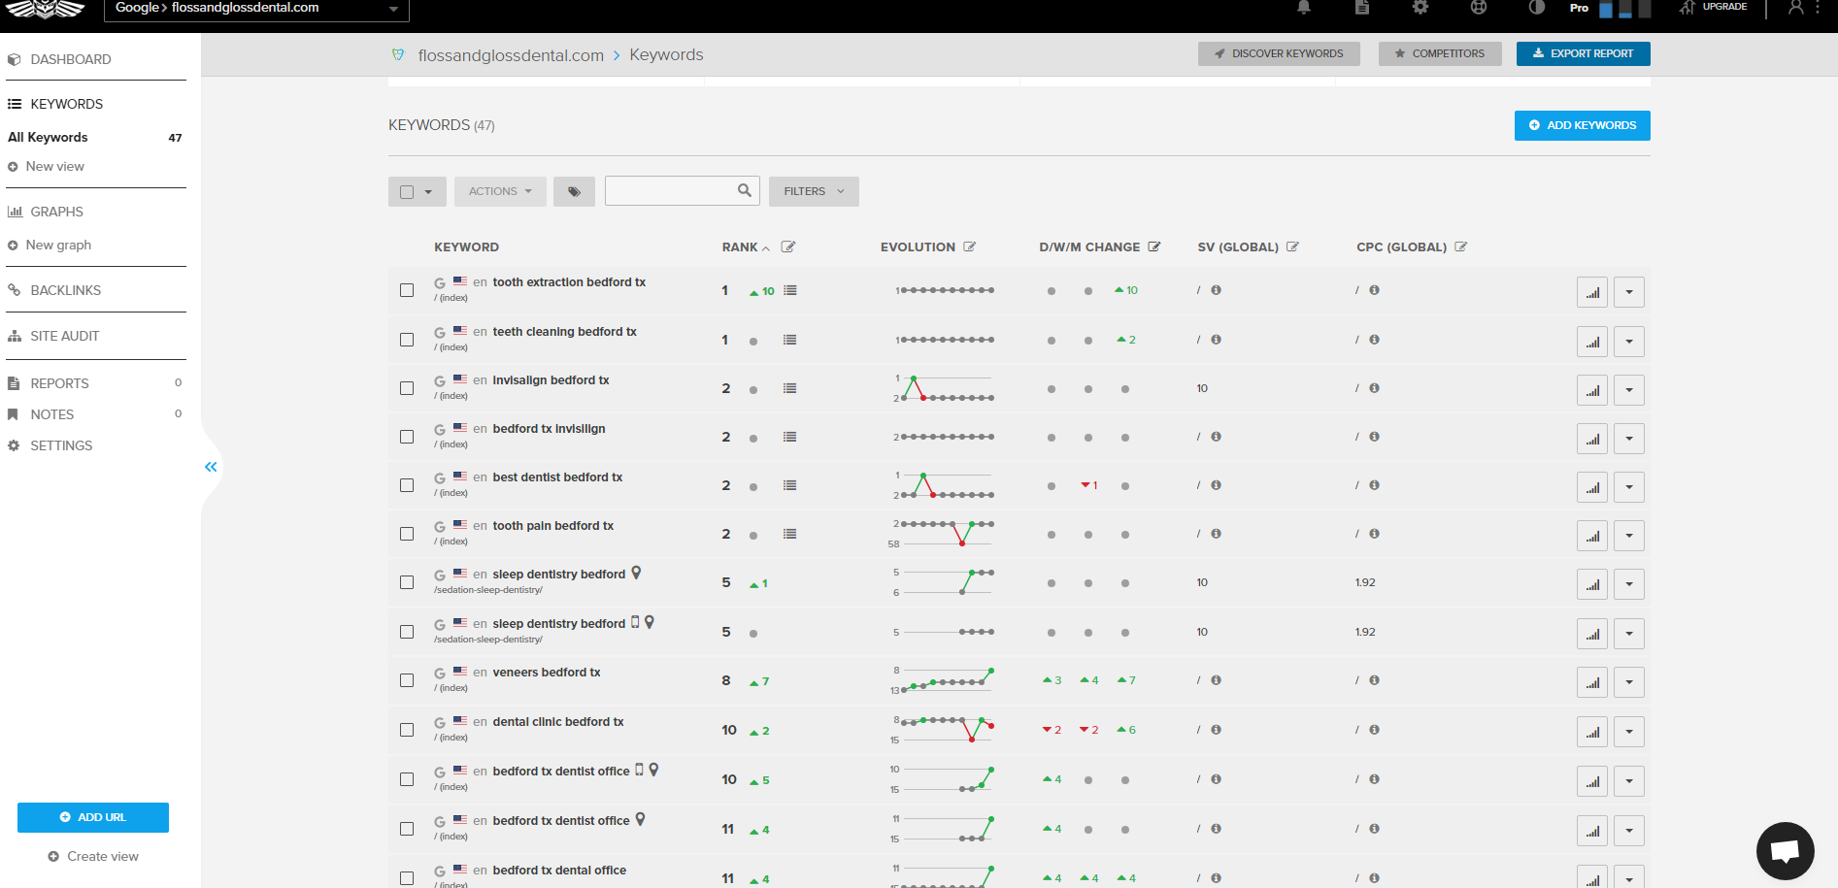
Task: Expand the FILTERS dropdown
Action: (x=814, y=191)
